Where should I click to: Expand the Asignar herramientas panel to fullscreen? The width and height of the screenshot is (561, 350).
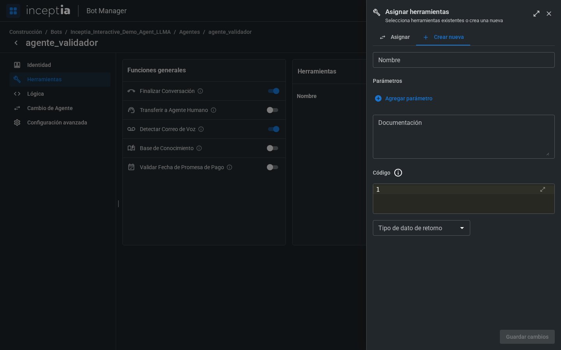[536, 14]
